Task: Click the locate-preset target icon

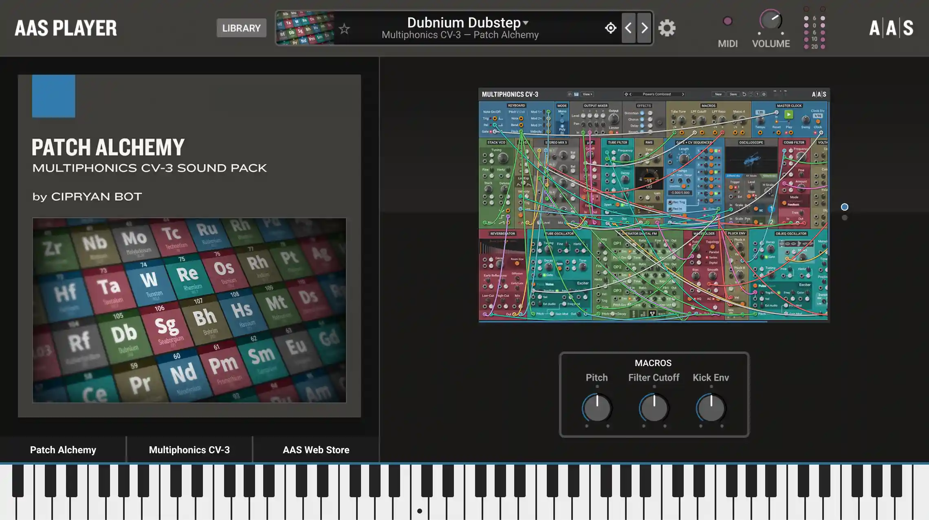Action: 610,28
